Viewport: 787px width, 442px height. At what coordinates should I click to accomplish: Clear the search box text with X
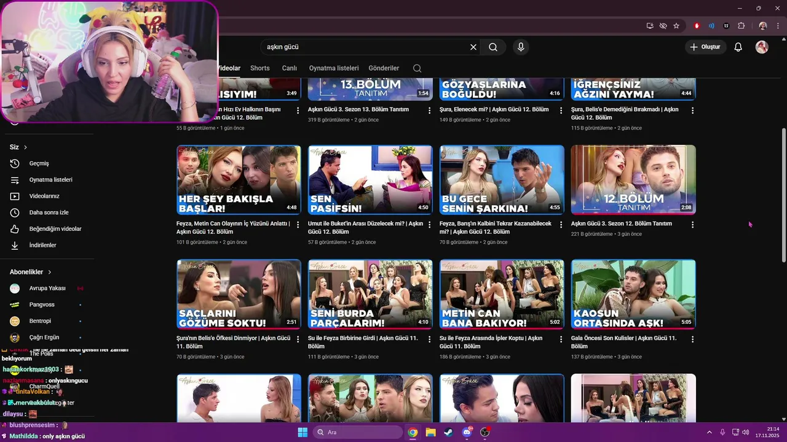point(473,47)
